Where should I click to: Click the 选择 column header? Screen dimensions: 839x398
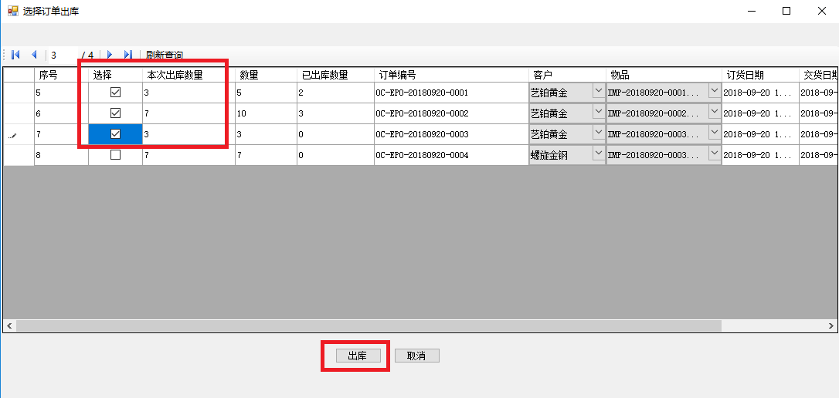(115, 75)
